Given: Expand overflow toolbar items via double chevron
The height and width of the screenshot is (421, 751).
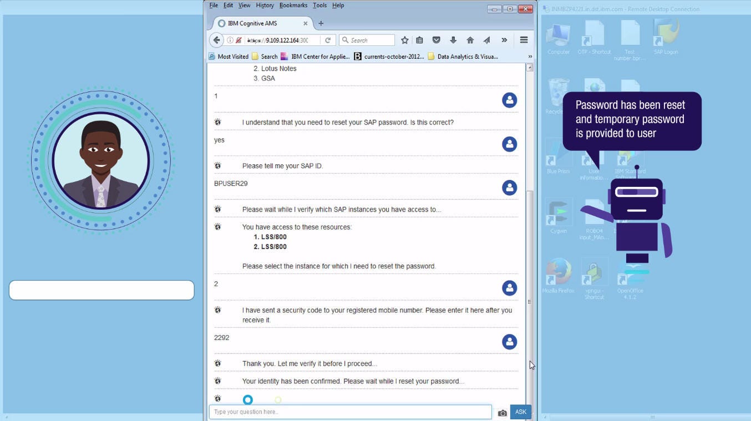Looking at the screenshot, I should (x=505, y=39).
